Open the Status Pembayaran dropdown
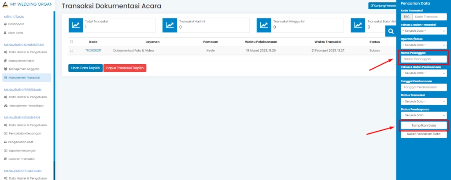 pyautogui.click(x=423, y=115)
